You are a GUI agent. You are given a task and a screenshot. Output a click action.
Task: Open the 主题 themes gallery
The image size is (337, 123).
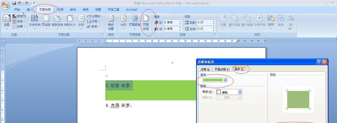[7, 22]
